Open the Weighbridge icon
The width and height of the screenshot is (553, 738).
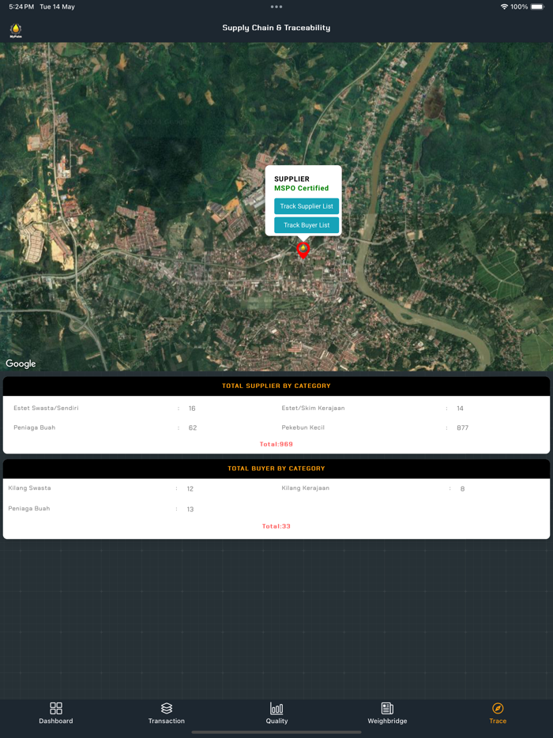pyautogui.click(x=387, y=708)
